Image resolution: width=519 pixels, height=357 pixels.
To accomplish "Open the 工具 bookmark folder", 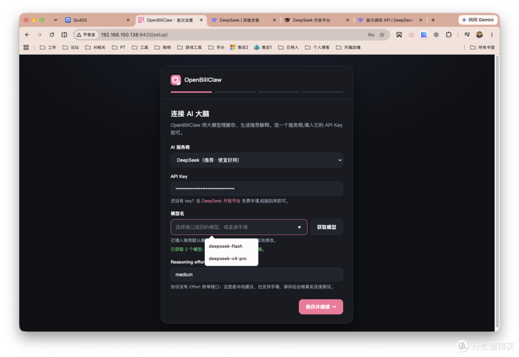I will (x=140, y=47).
